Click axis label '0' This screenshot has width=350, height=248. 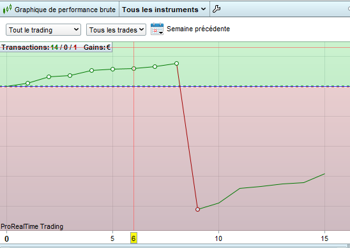[x=6, y=239]
